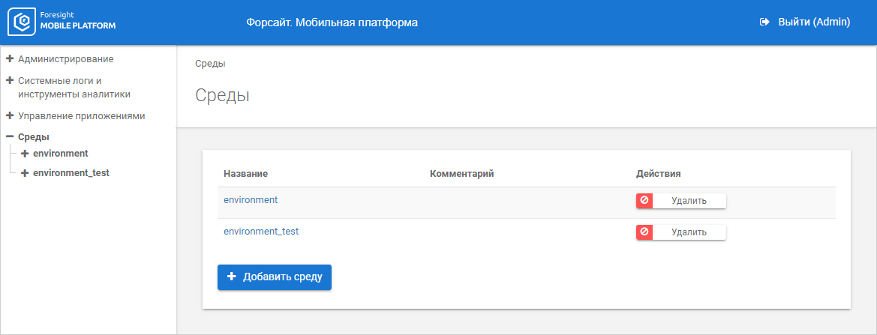Click red ban icon in environment row
877x335 pixels.
644,201
